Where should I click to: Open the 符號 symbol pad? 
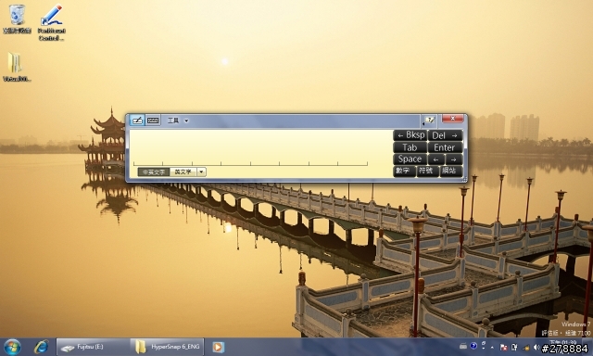click(x=427, y=171)
